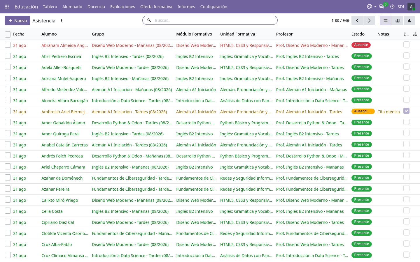Open record for Adela Aller-Butquets

click(61, 68)
